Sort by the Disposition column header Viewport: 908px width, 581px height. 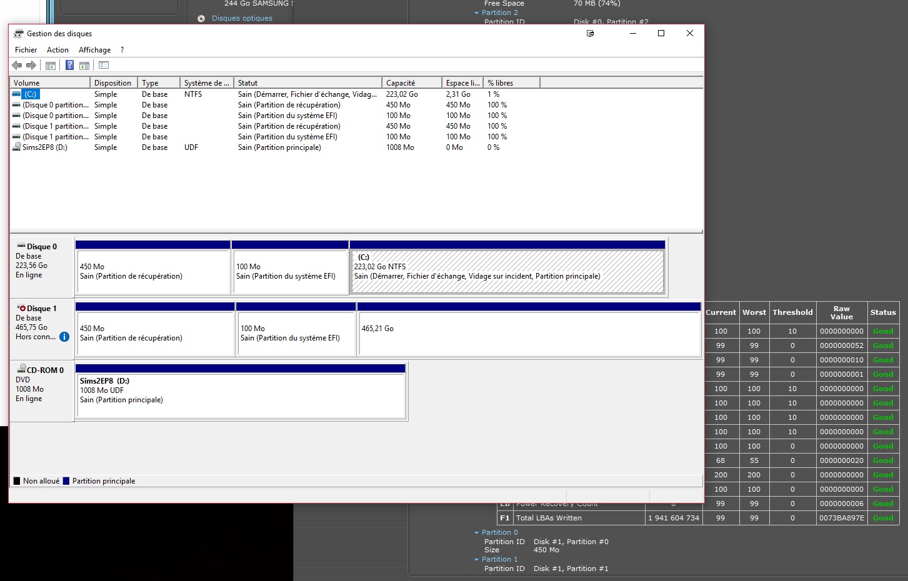(114, 82)
